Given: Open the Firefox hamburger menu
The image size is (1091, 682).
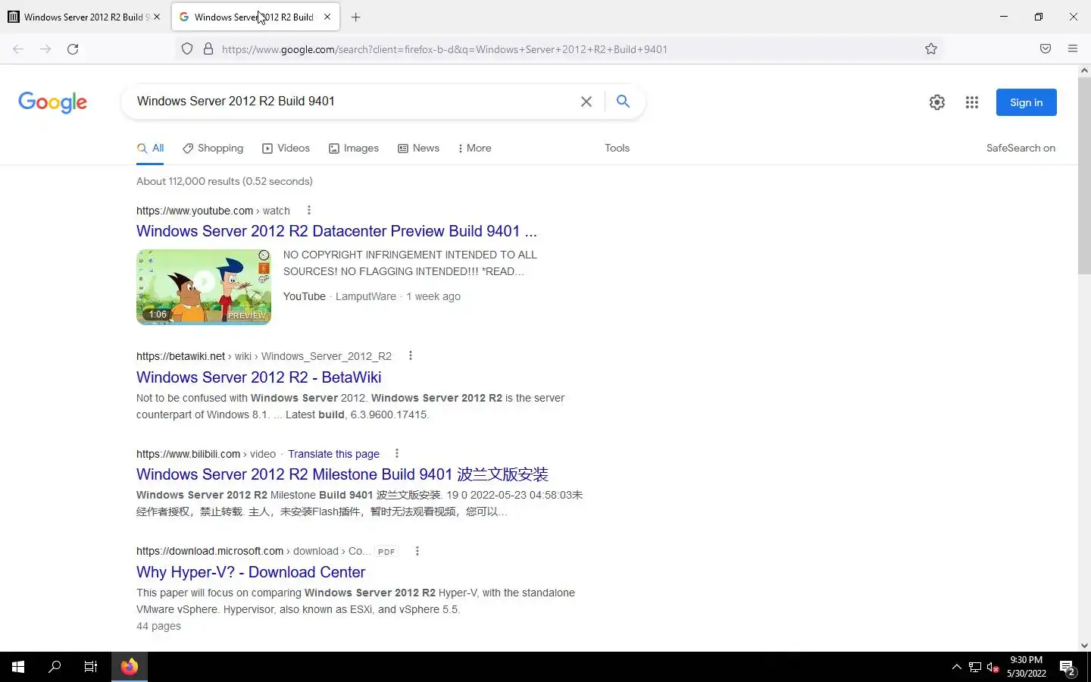Looking at the screenshot, I should click(1073, 49).
